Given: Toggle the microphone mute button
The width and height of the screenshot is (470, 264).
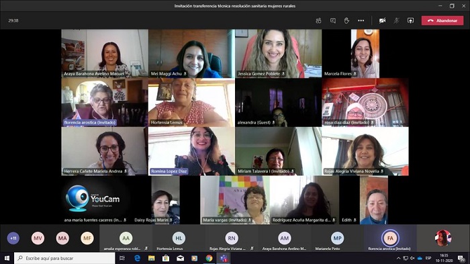Looking at the screenshot, I should click(x=396, y=21).
